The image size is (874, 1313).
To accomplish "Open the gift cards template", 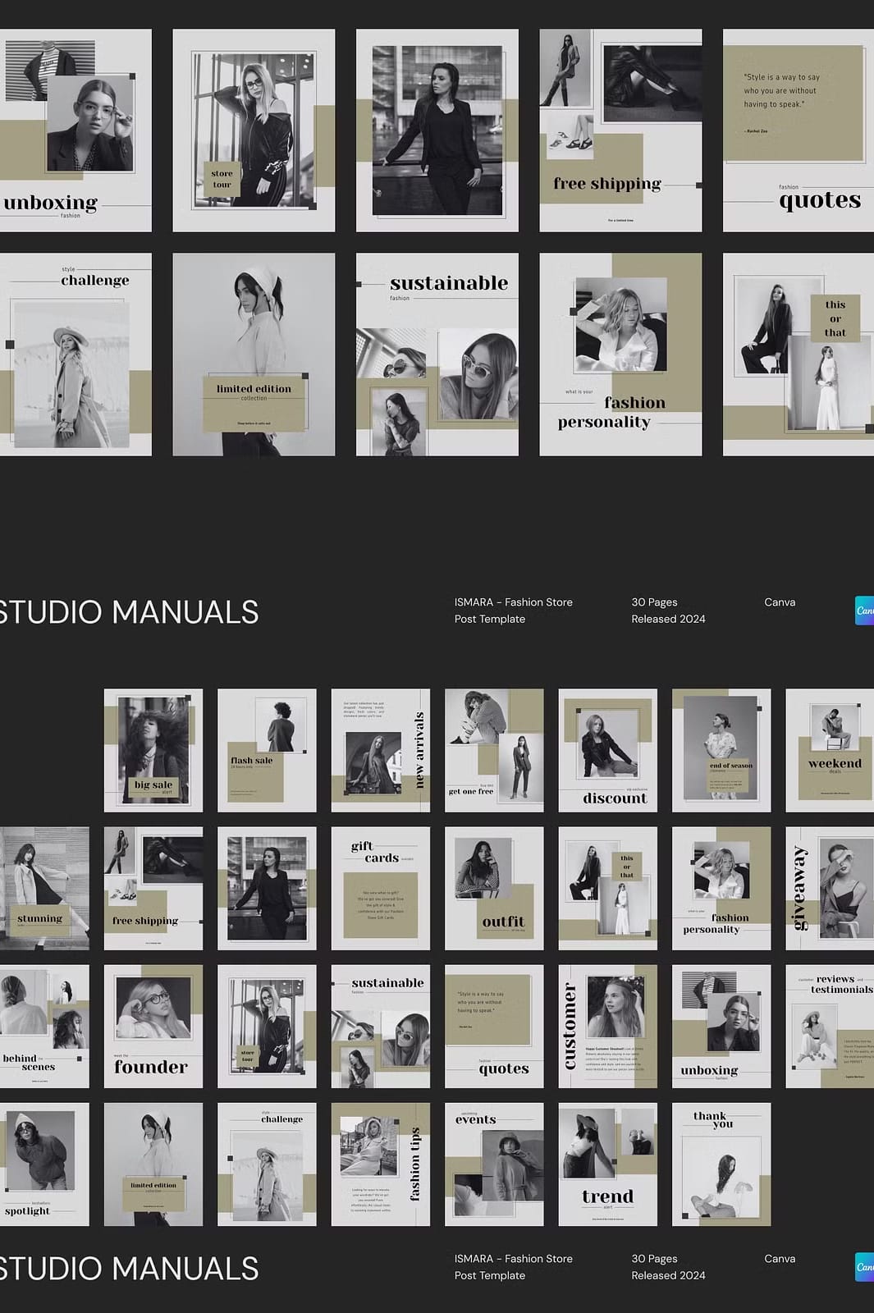I will click(381, 888).
